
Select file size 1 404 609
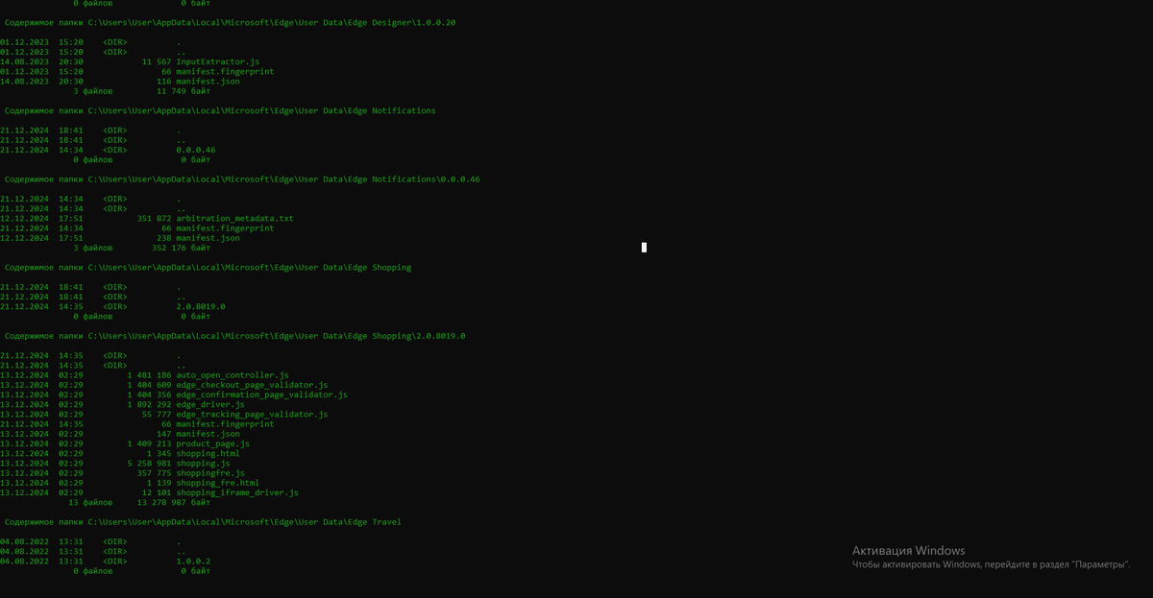pos(149,385)
